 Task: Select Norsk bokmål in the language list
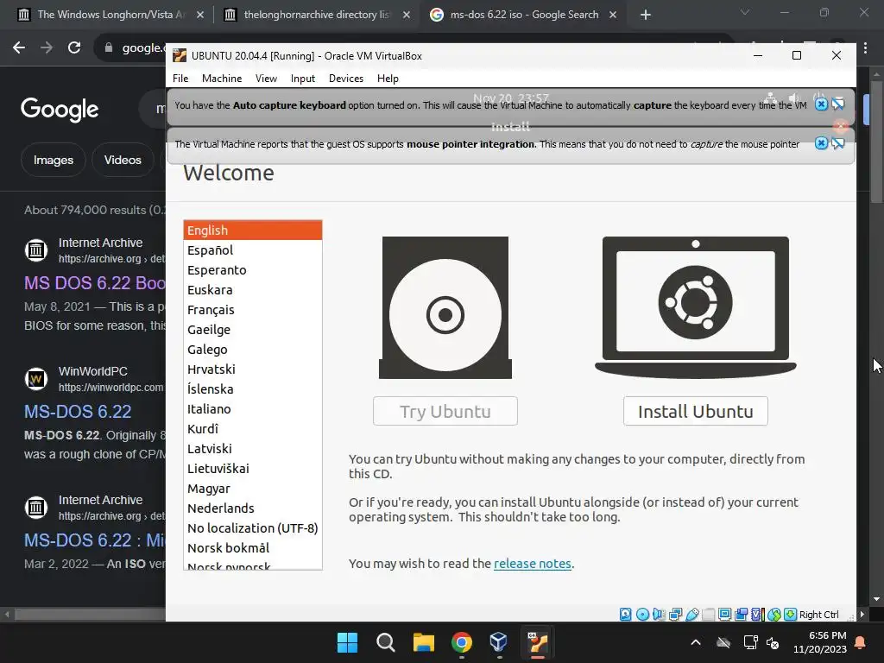(253, 547)
